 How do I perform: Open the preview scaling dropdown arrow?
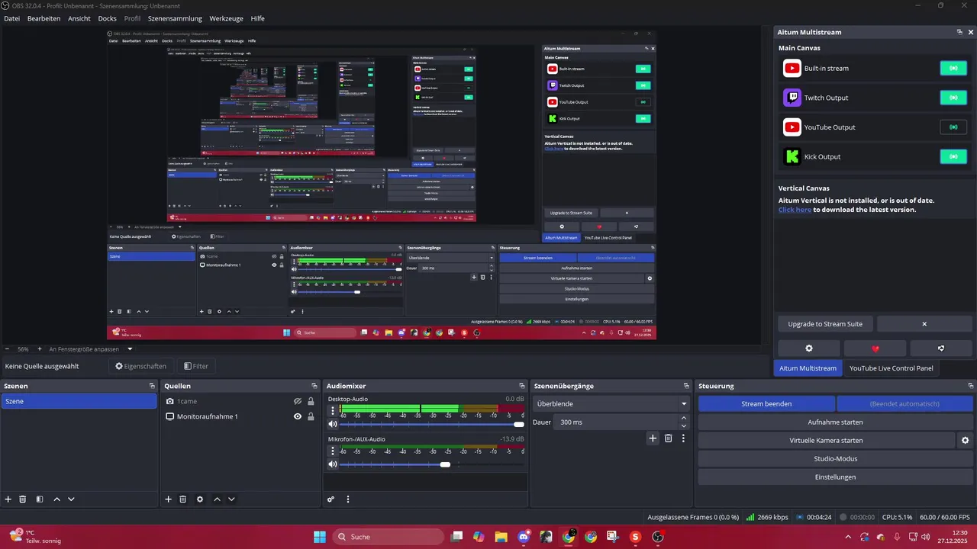coord(130,349)
